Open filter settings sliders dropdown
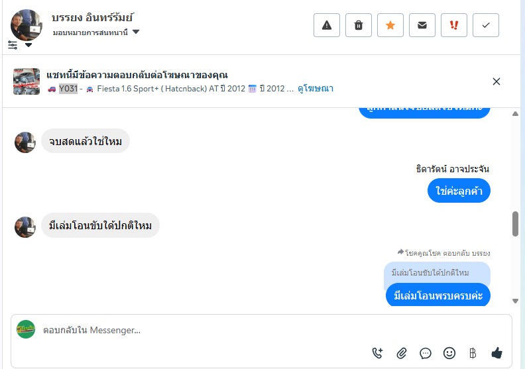This screenshot has width=525, height=369. (x=19, y=45)
